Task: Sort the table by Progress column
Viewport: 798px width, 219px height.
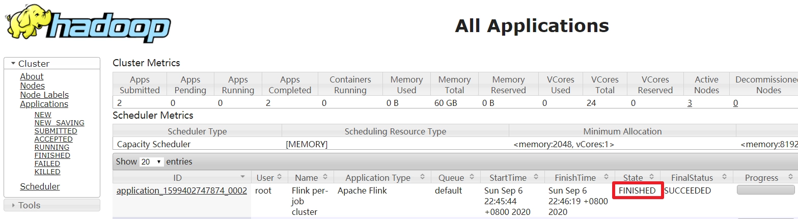Action: pos(765,178)
